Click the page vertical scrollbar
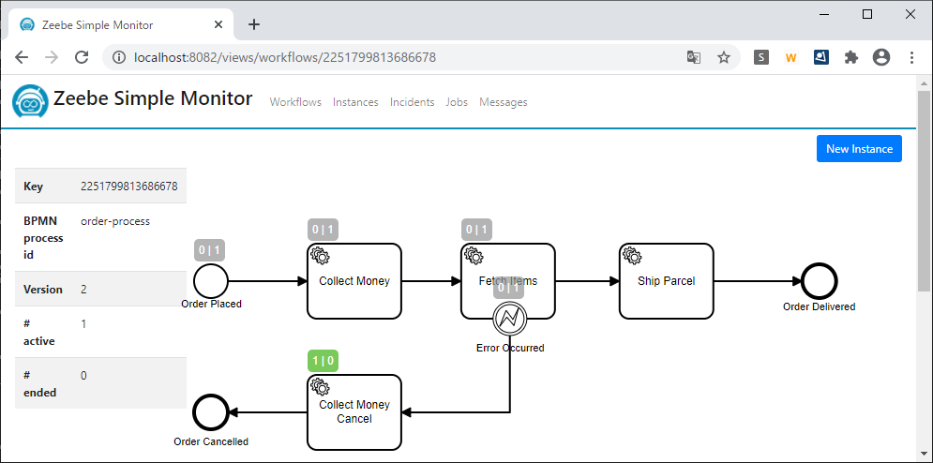Image resolution: width=933 pixels, height=463 pixels. coord(924,190)
